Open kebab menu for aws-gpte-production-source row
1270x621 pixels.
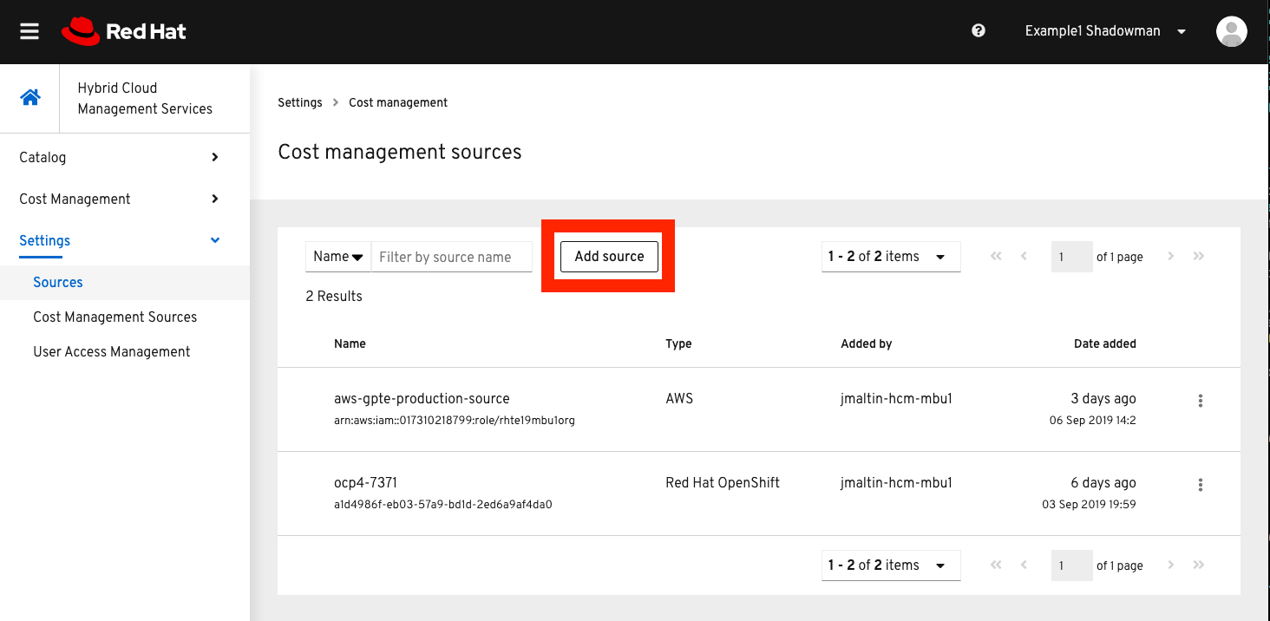1201,401
